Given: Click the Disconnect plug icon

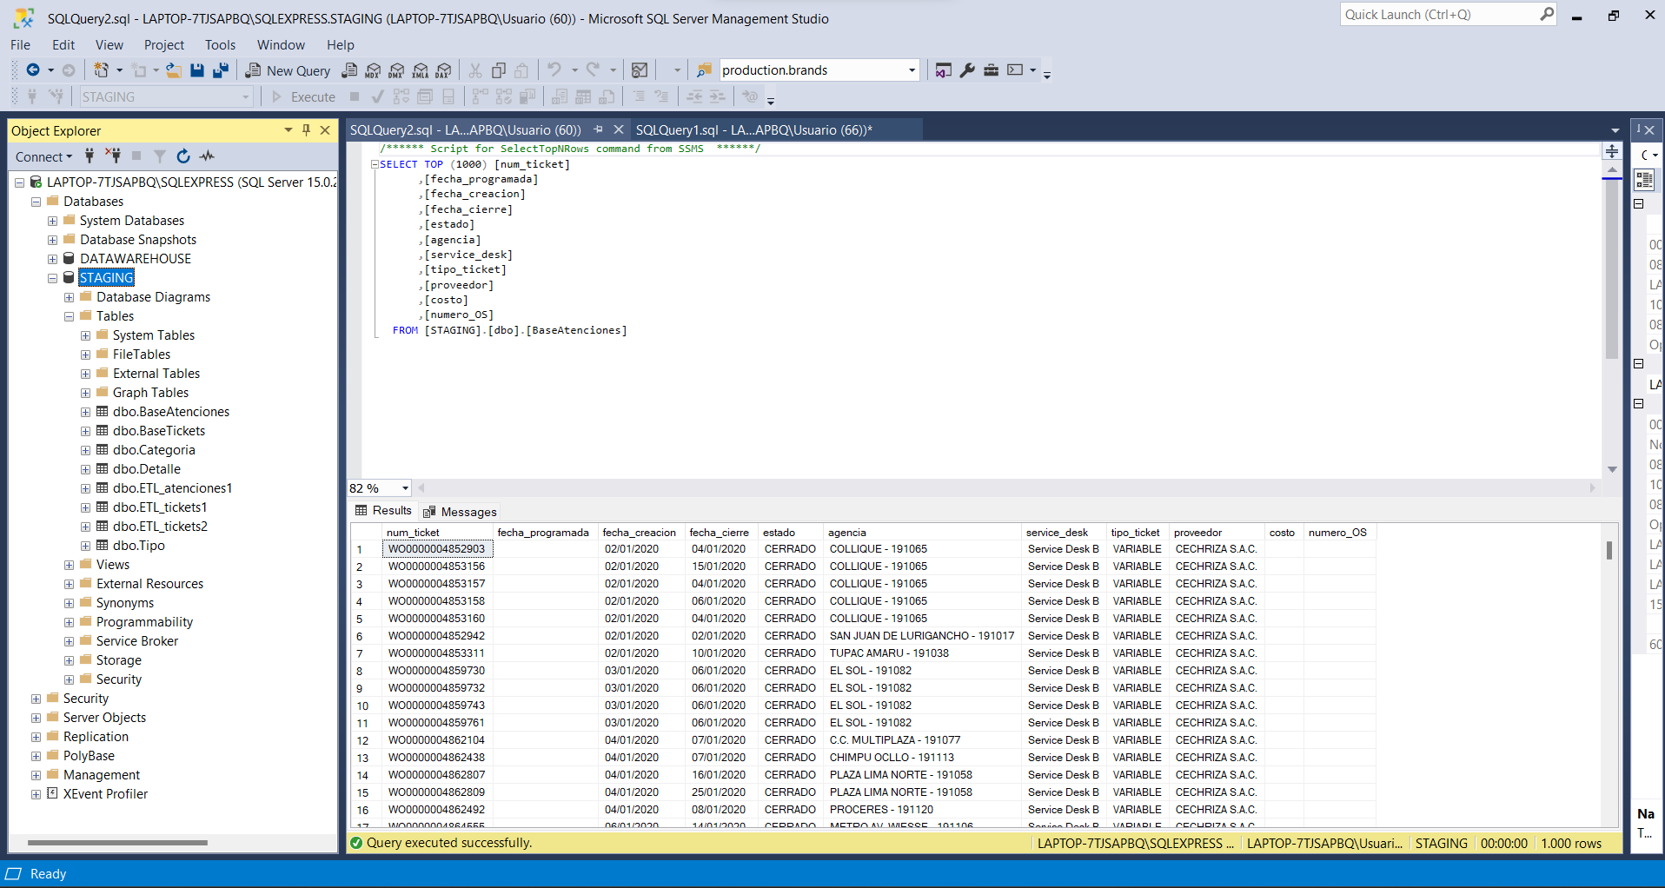Looking at the screenshot, I should pyautogui.click(x=113, y=156).
